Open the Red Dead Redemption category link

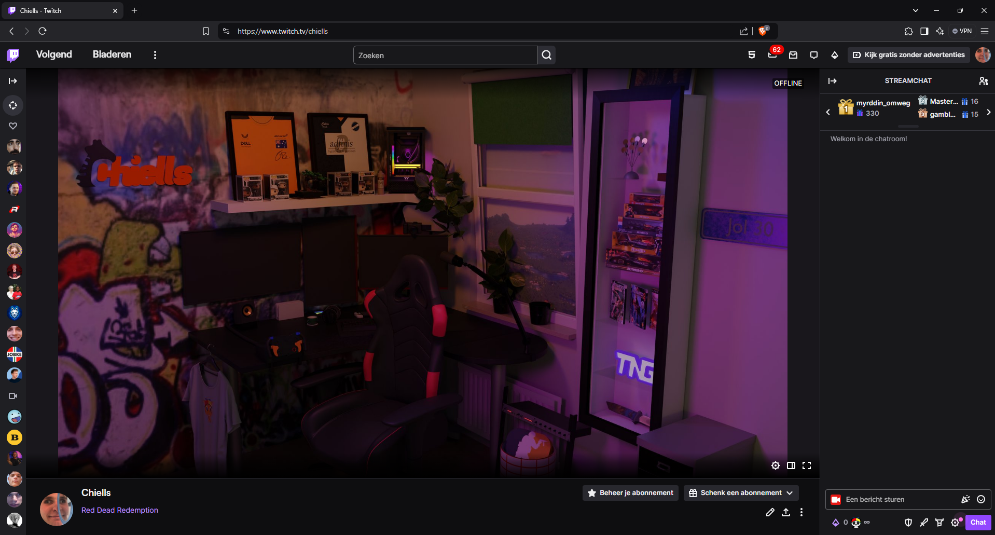pos(120,510)
